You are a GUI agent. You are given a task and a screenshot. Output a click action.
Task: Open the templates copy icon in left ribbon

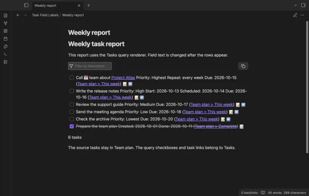[5, 46]
